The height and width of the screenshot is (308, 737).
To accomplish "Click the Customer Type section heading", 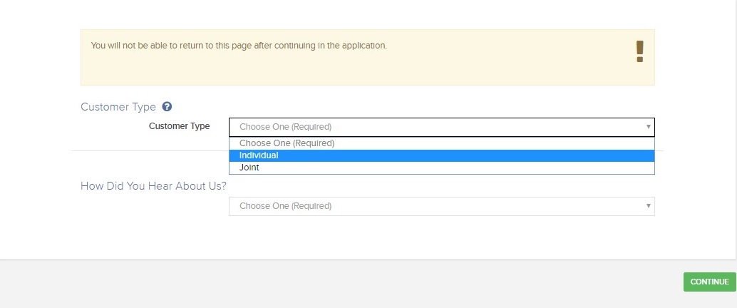I will click(x=118, y=107).
